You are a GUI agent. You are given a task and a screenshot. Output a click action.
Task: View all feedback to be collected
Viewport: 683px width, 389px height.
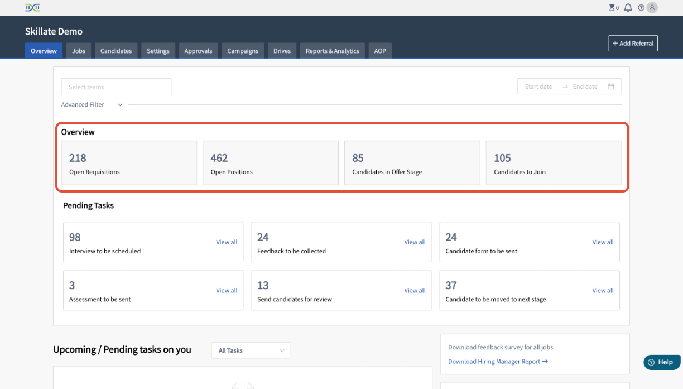tap(415, 242)
